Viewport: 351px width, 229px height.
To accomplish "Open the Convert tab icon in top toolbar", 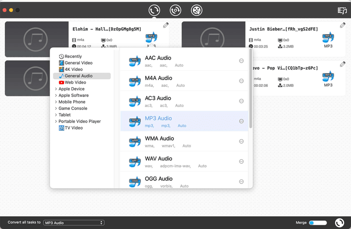I will [x=154, y=10].
